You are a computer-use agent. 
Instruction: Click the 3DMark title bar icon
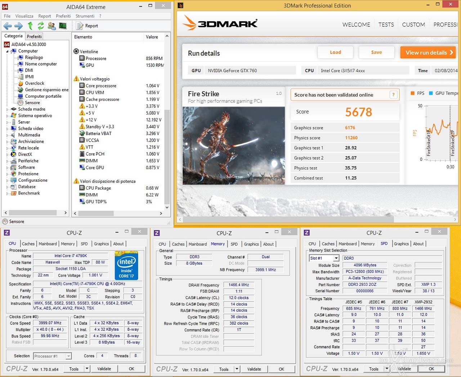point(180,5)
